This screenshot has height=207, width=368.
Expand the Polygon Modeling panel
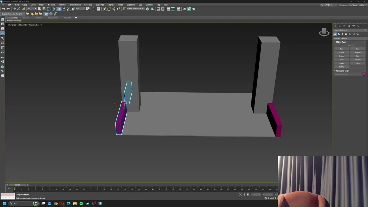14,21
